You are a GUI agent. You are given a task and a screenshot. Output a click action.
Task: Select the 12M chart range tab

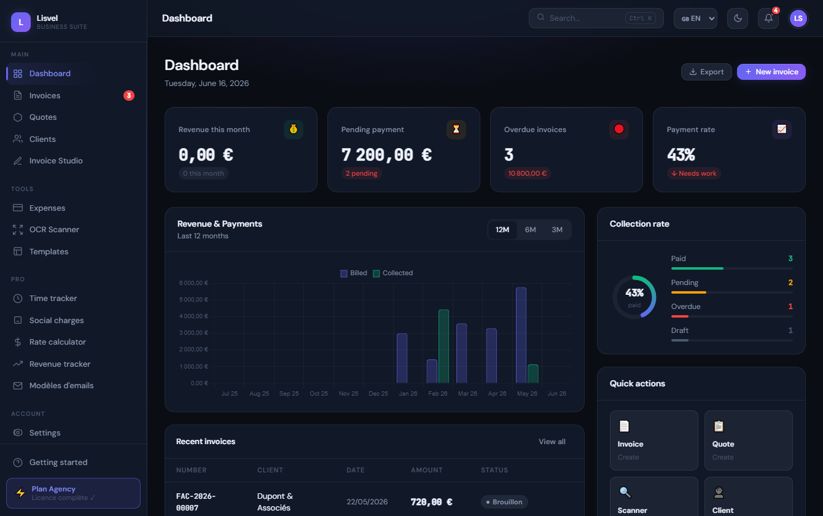coord(502,230)
